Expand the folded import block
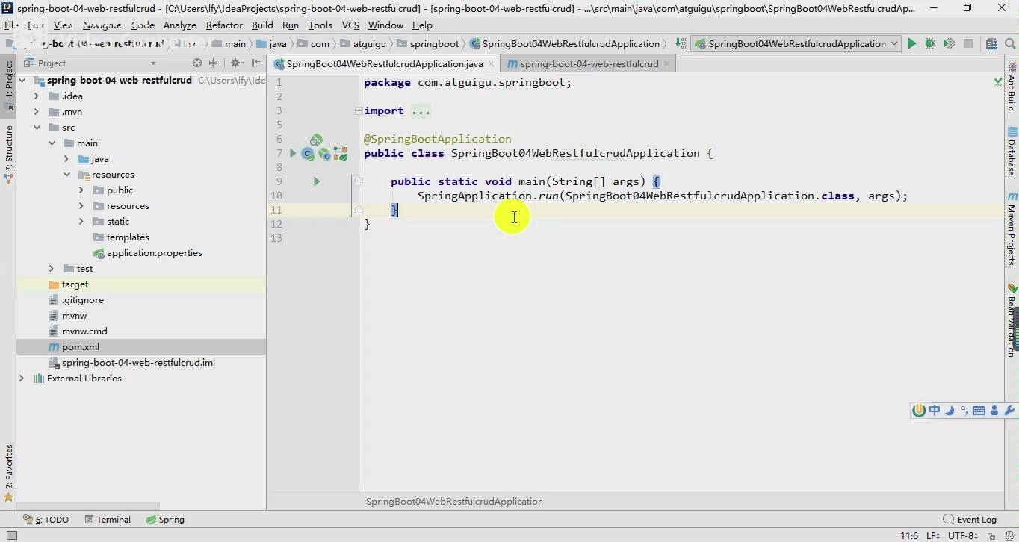The image size is (1019, 542). click(x=359, y=110)
